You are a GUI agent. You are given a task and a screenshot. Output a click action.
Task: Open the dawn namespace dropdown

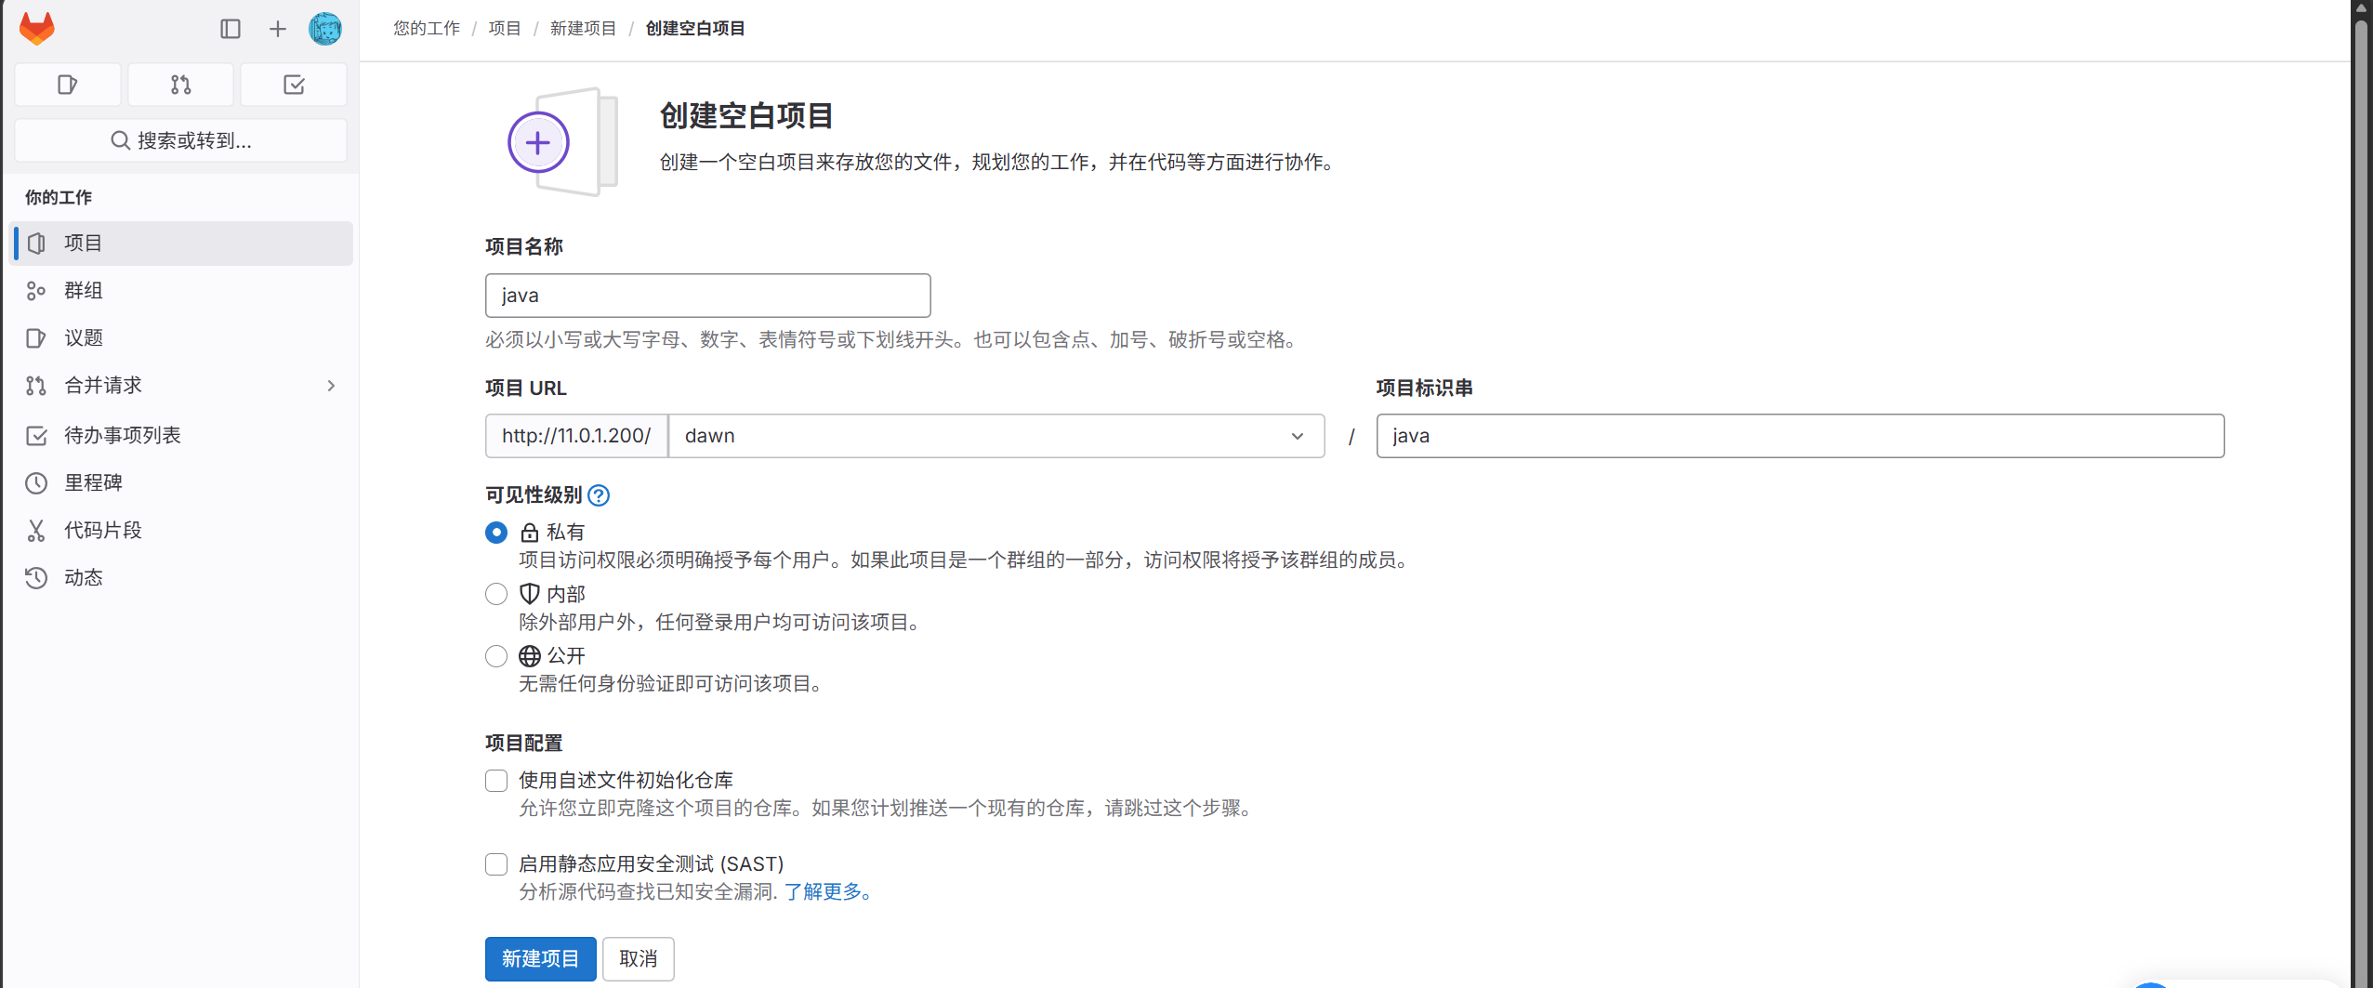coord(996,436)
